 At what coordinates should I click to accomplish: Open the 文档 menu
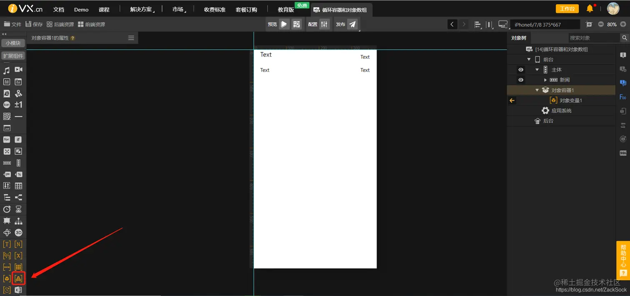59,10
